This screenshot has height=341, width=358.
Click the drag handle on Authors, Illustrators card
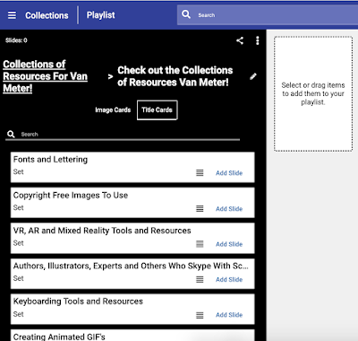[x=200, y=279]
